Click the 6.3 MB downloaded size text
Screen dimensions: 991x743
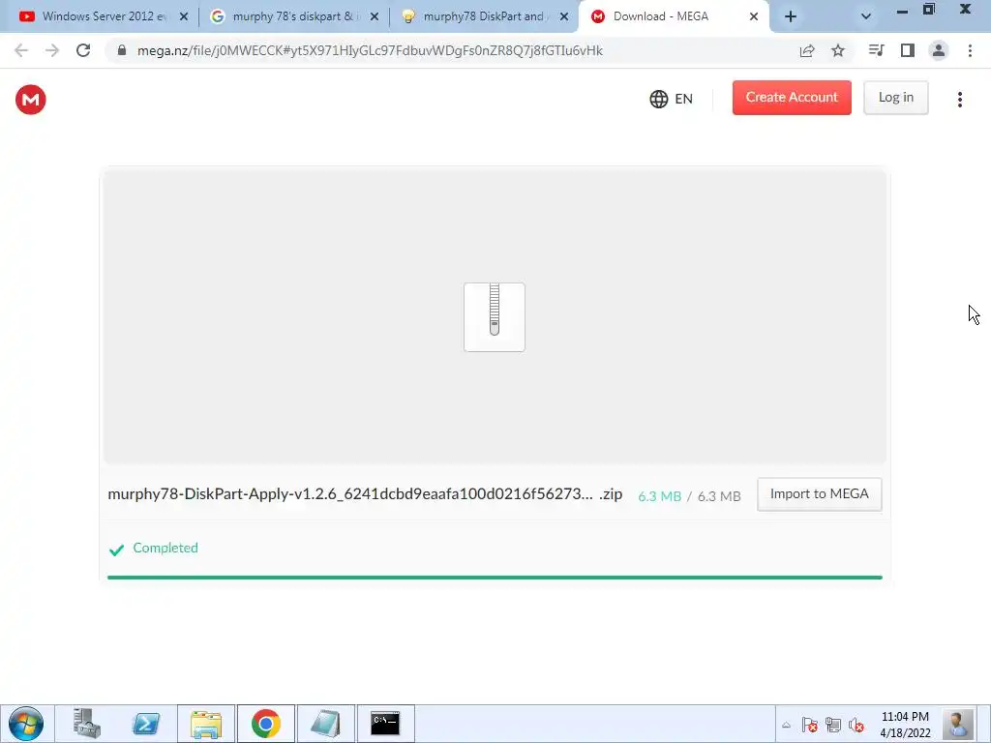(659, 496)
